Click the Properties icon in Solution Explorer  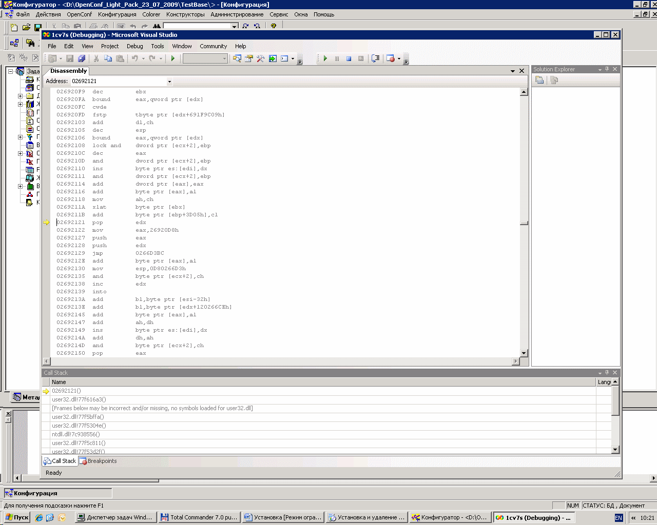pos(539,80)
